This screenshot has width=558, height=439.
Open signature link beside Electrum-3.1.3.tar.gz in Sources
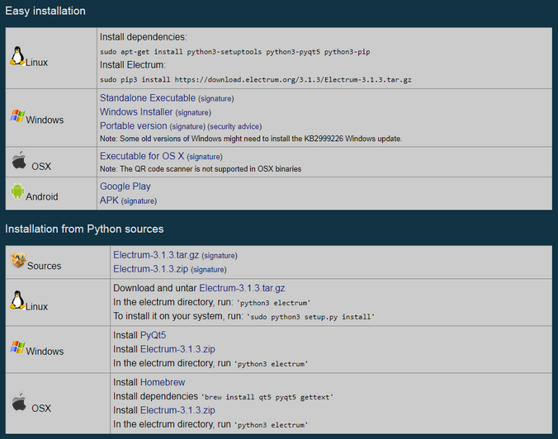coord(220,256)
